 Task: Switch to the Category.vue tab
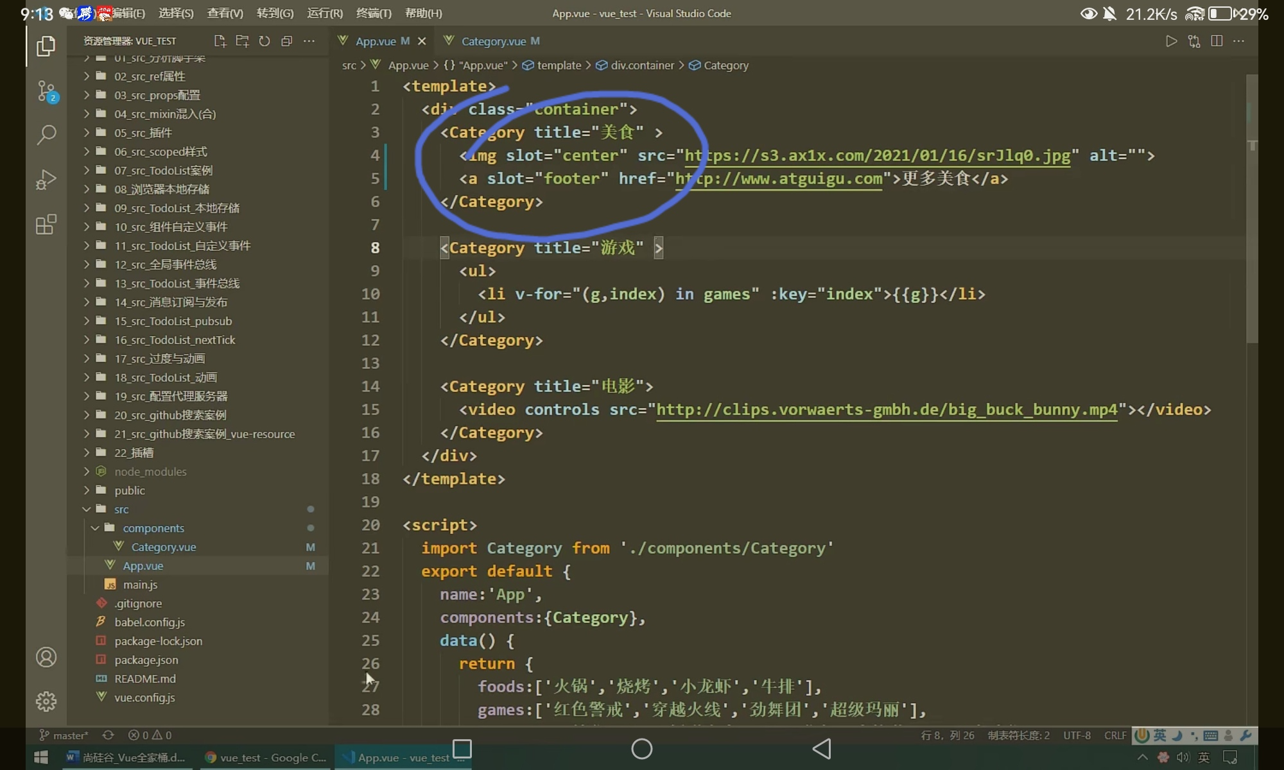pos(493,41)
